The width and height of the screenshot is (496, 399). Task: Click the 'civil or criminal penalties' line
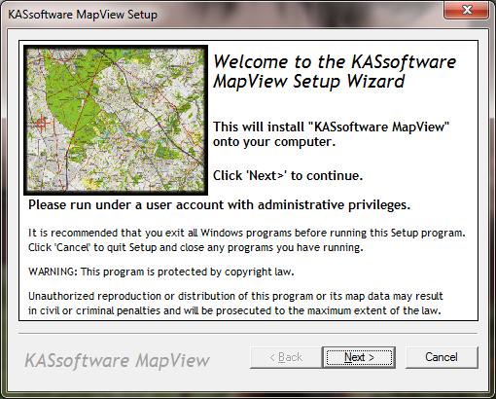(x=234, y=310)
